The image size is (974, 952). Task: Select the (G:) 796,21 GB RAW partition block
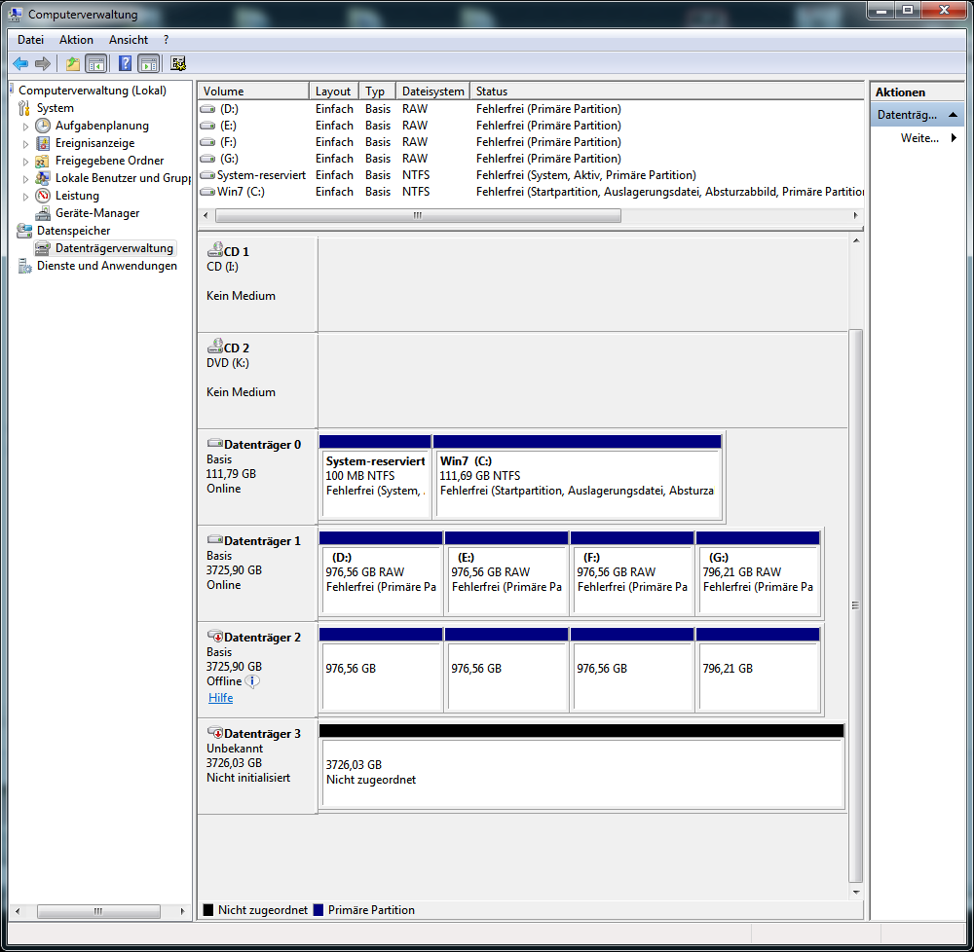[758, 572]
